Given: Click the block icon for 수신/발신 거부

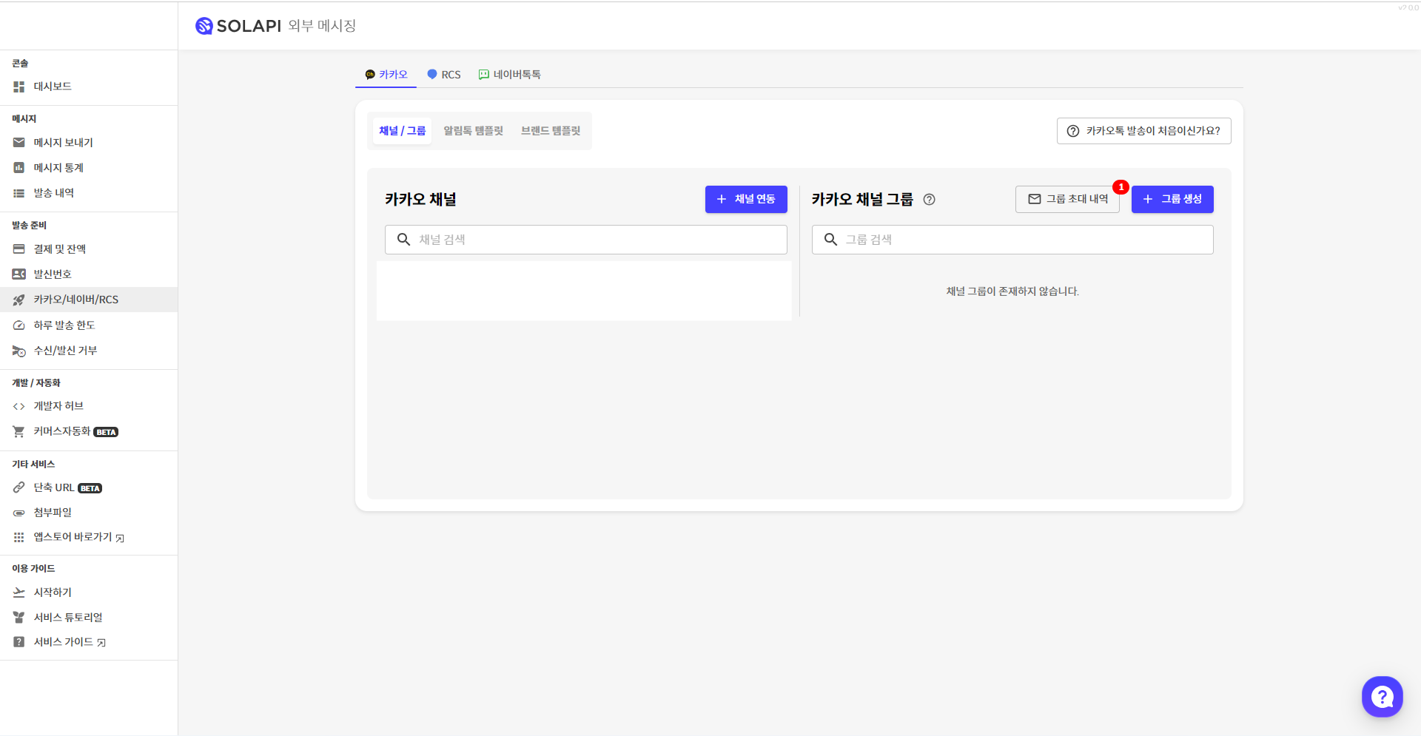Looking at the screenshot, I should pyautogui.click(x=19, y=351).
